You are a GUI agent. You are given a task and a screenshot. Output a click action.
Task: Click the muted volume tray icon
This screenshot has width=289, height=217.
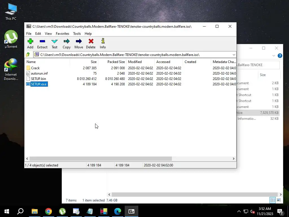click(252, 211)
